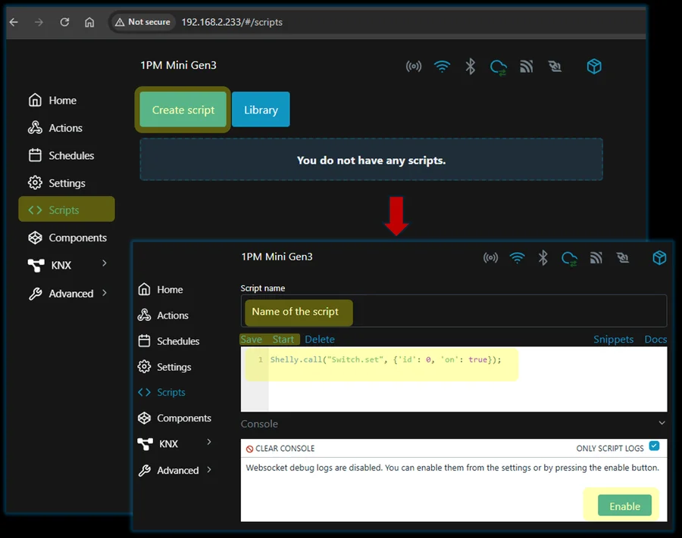The width and height of the screenshot is (682, 538).
Task: Click the Bluetooth icon in upper window header
Action: pyautogui.click(x=470, y=67)
